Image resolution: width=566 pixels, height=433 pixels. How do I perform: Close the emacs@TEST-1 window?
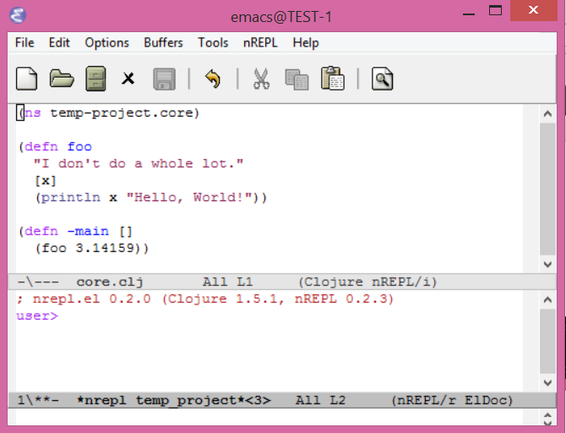(534, 10)
